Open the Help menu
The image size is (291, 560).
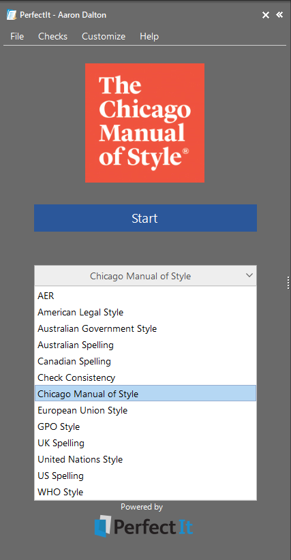149,36
